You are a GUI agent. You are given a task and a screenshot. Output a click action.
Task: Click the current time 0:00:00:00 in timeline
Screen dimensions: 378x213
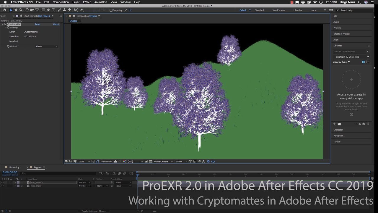[x=10, y=172]
